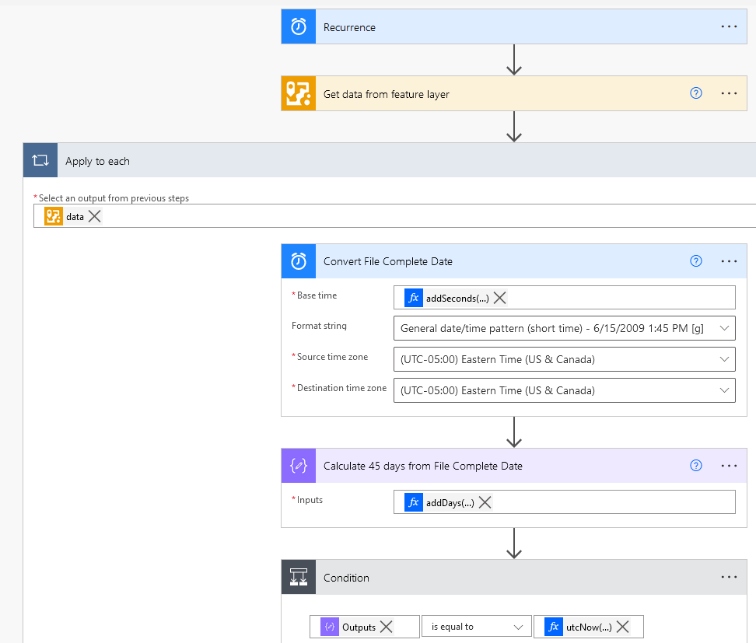Click the Calculate 45 days compose icon
Image resolution: width=756 pixels, height=643 pixels.
(x=299, y=466)
